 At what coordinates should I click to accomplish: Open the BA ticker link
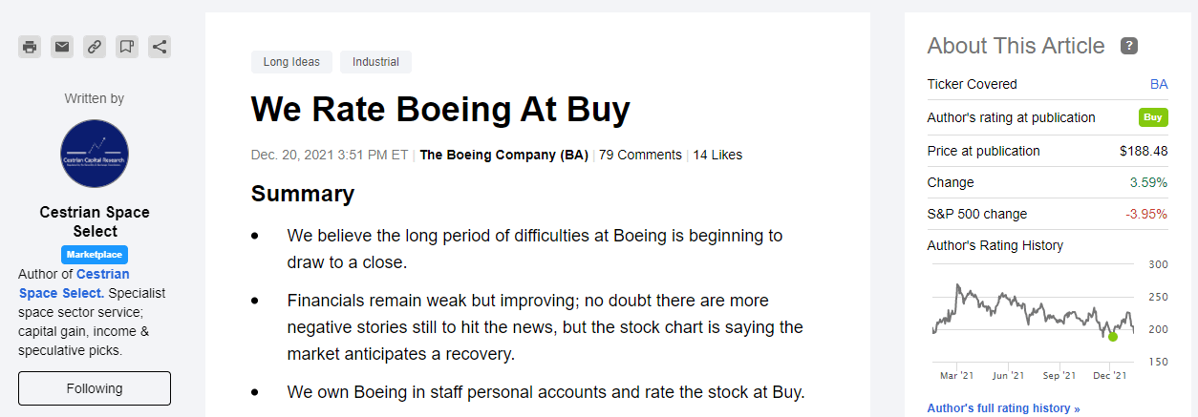point(1158,84)
